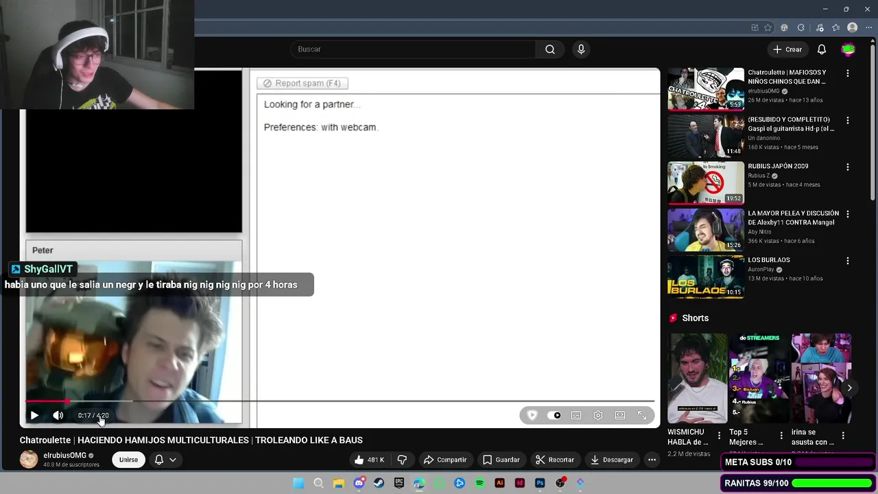The height and width of the screenshot is (494, 878).
Task: Open options for WISMICHU HABLA short
Action: point(719,436)
